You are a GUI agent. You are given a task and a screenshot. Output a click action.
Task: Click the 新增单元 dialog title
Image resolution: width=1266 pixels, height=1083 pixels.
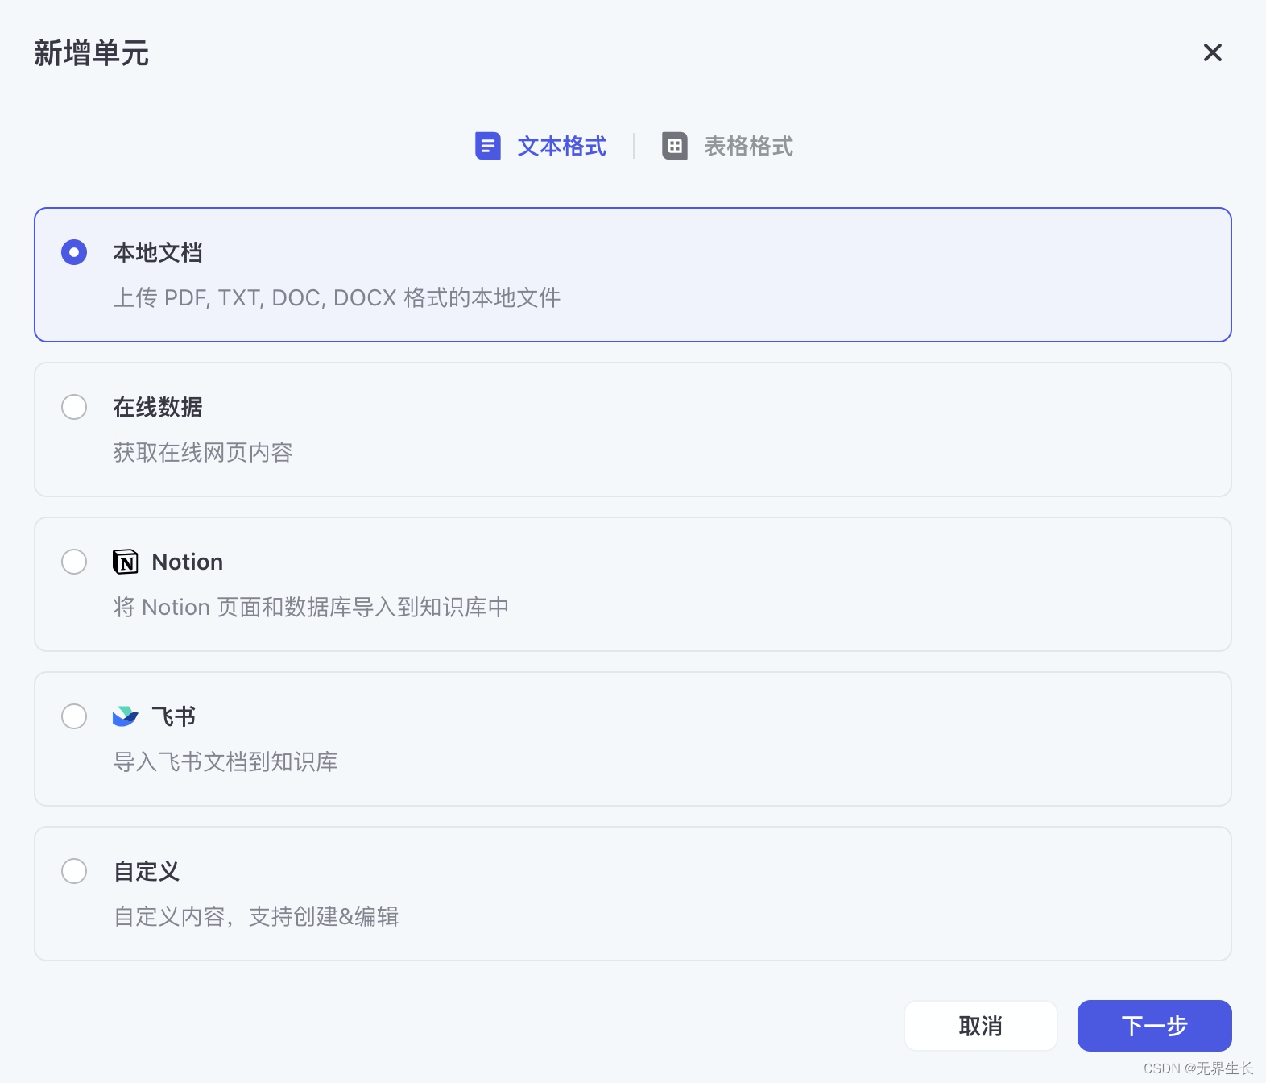(x=92, y=53)
